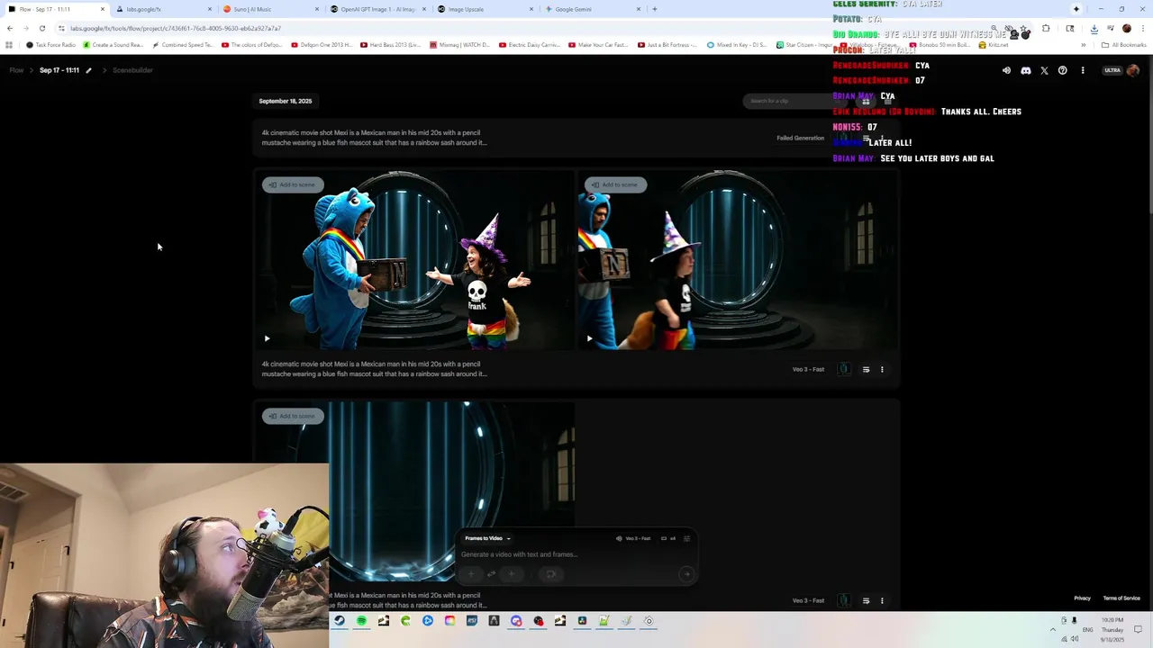Open the prompt box settings sliders icon
The width and height of the screenshot is (1153, 648).
[686, 538]
